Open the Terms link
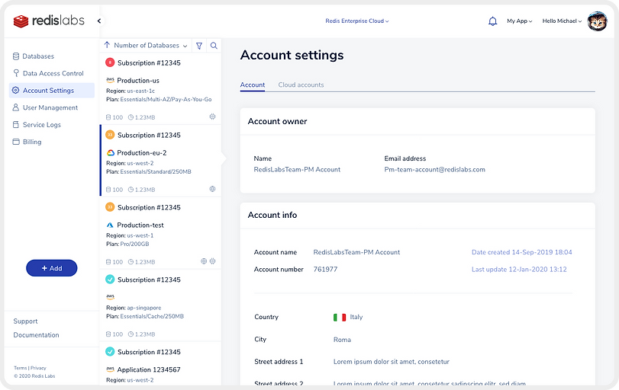Screen dimensions: 619x390 click(21, 368)
